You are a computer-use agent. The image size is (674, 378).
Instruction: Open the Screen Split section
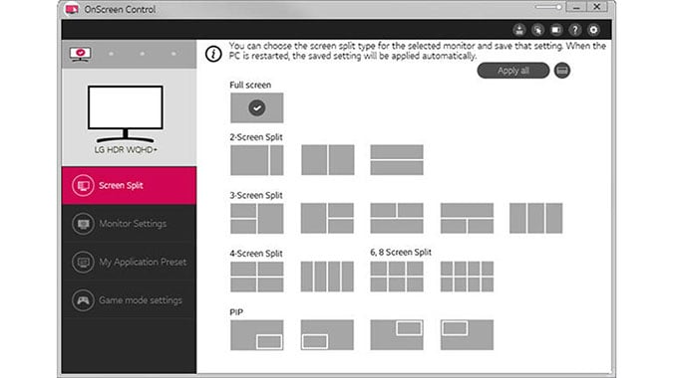129,185
